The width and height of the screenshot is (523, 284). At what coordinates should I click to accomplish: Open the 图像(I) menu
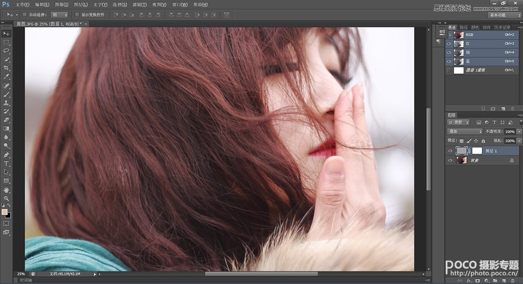[x=61, y=5]
